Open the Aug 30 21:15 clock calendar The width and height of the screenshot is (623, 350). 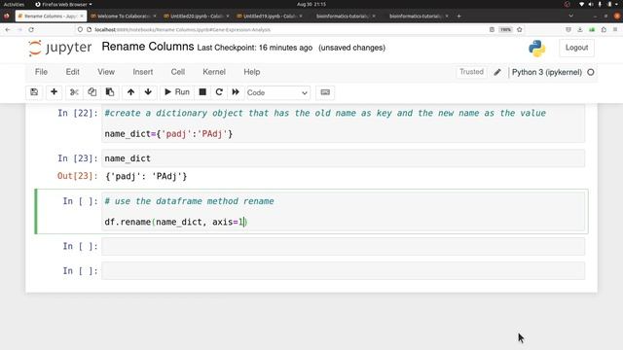point(311,4)
